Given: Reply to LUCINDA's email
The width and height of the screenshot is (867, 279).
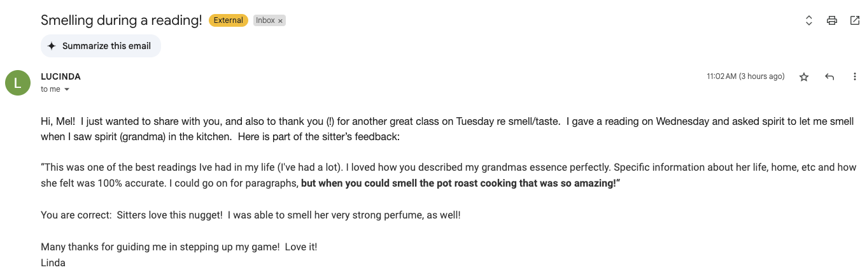Looking at the screenshot, I should coord(829,76).
